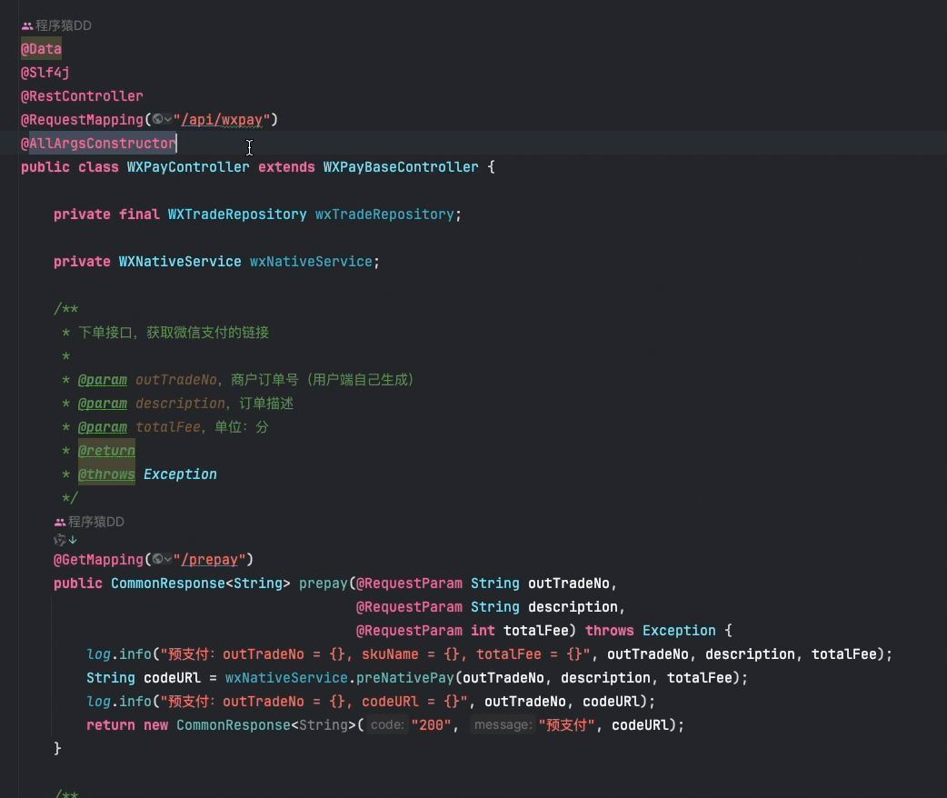Click the "code:" parameter inlay hint
Screen dimensions: 947x798
(x=387, y=725)
